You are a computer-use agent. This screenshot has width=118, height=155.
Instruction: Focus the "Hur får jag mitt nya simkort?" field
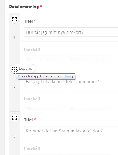(71, 32)
